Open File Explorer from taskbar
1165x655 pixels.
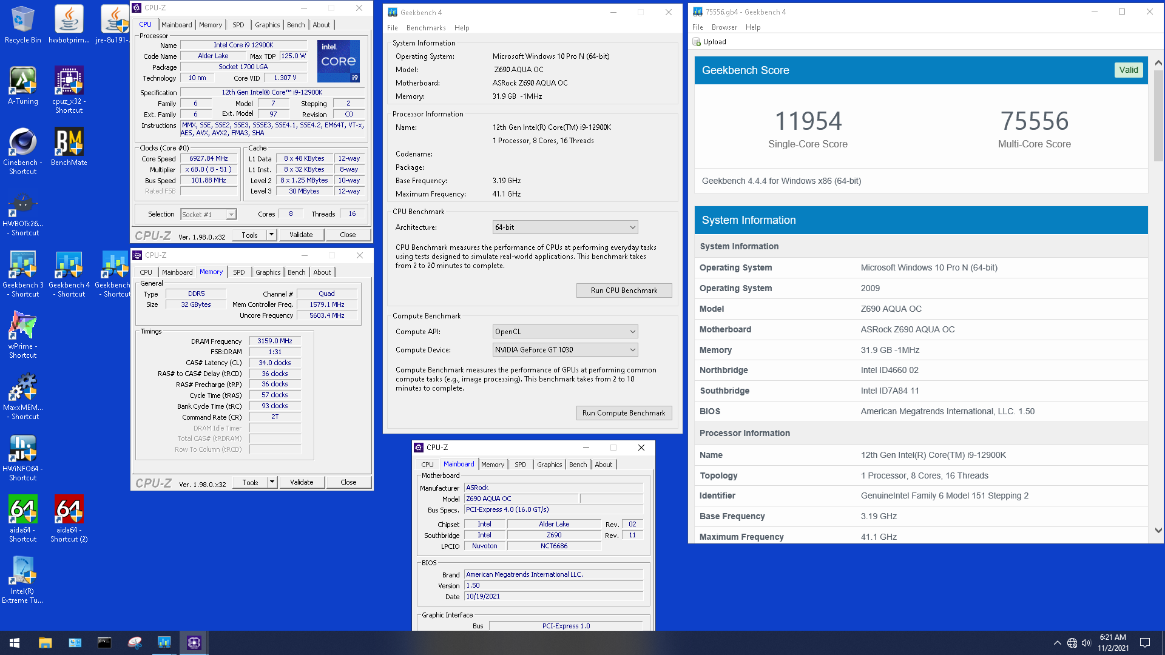(45, 643)
